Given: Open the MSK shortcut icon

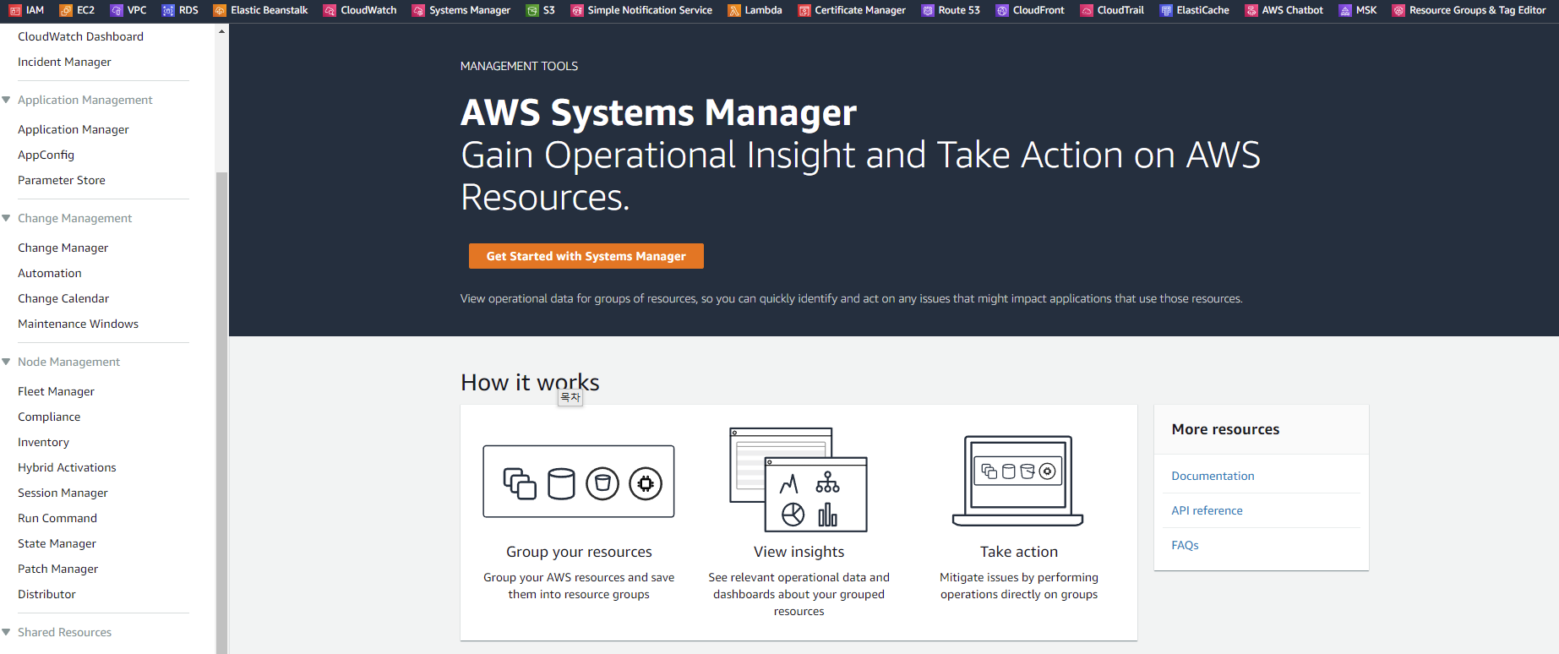Looking at the screenshot, I should tap(1345, 11).
